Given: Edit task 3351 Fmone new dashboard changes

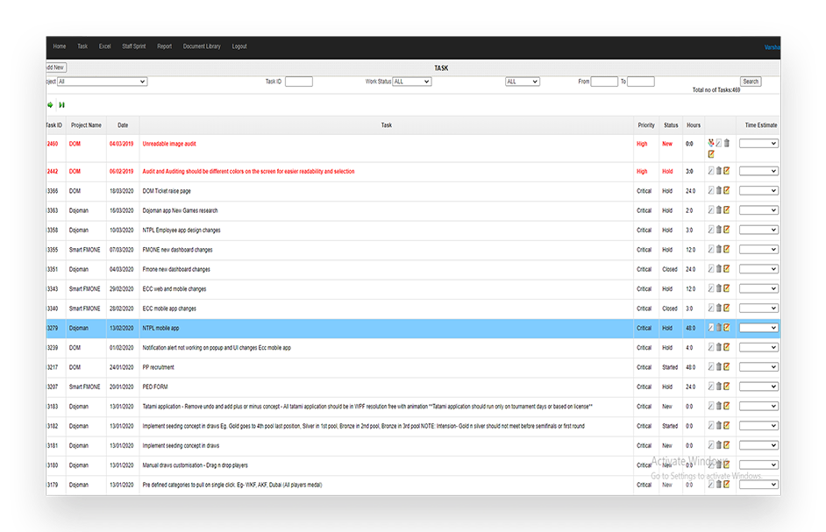Looking at the screenshot, I should (711, 269).
